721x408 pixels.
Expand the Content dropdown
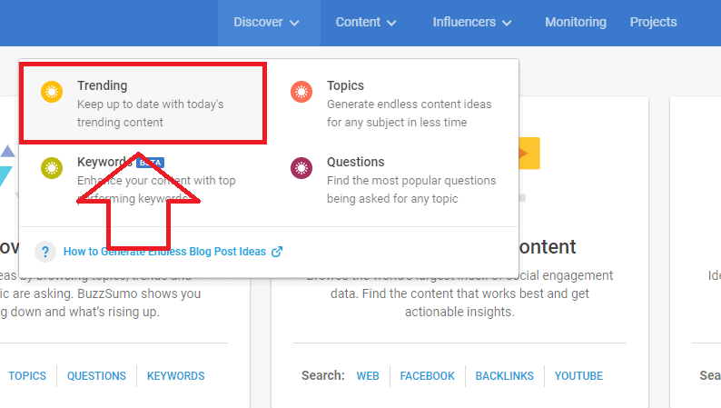click(x=365, y=23)
